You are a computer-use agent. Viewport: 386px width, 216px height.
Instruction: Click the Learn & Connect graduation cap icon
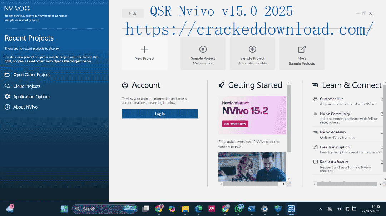click(x=315, y=85)
